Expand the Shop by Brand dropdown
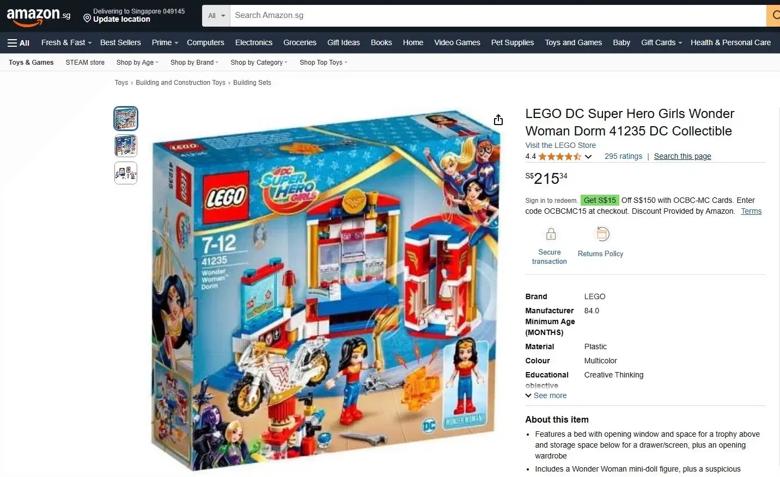 [194, 63]
